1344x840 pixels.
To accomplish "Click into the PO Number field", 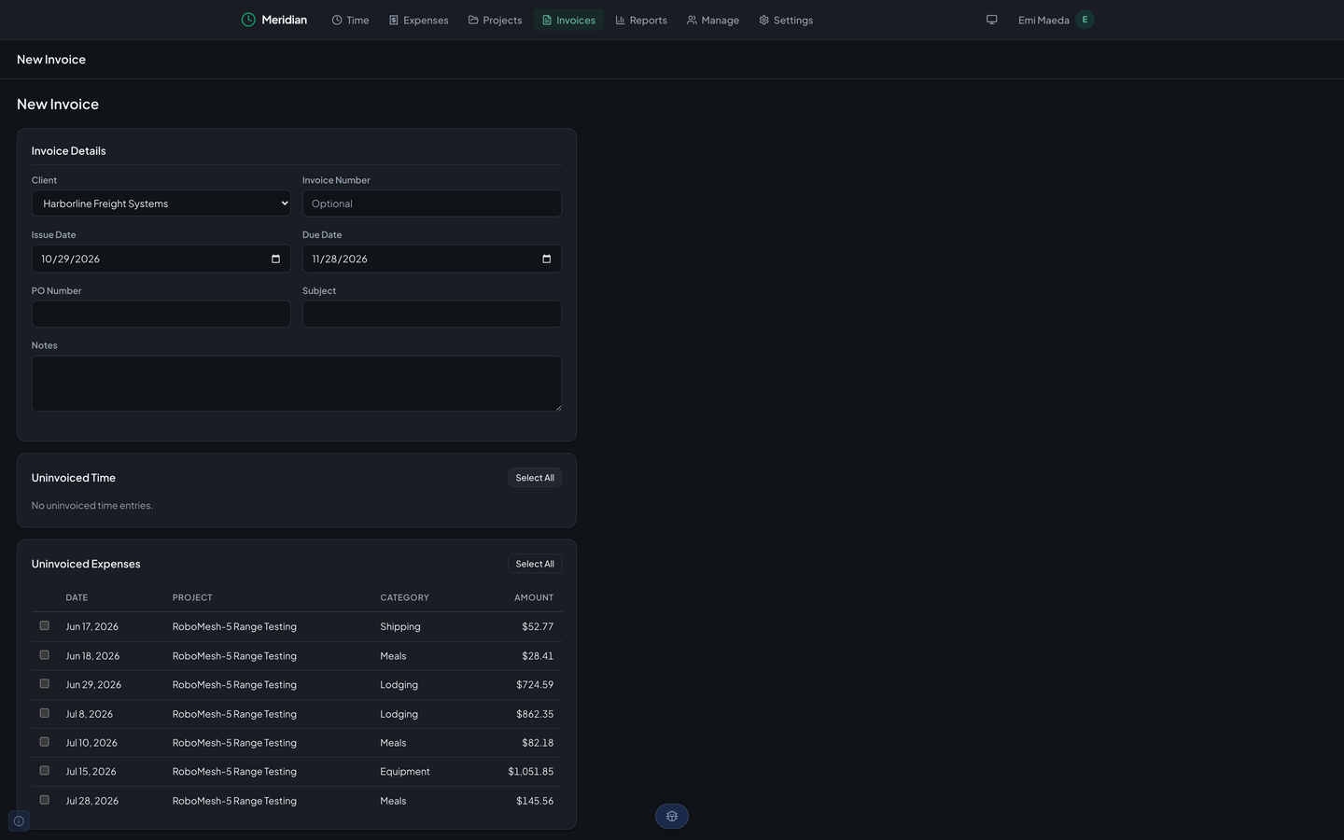I will 161,314.
